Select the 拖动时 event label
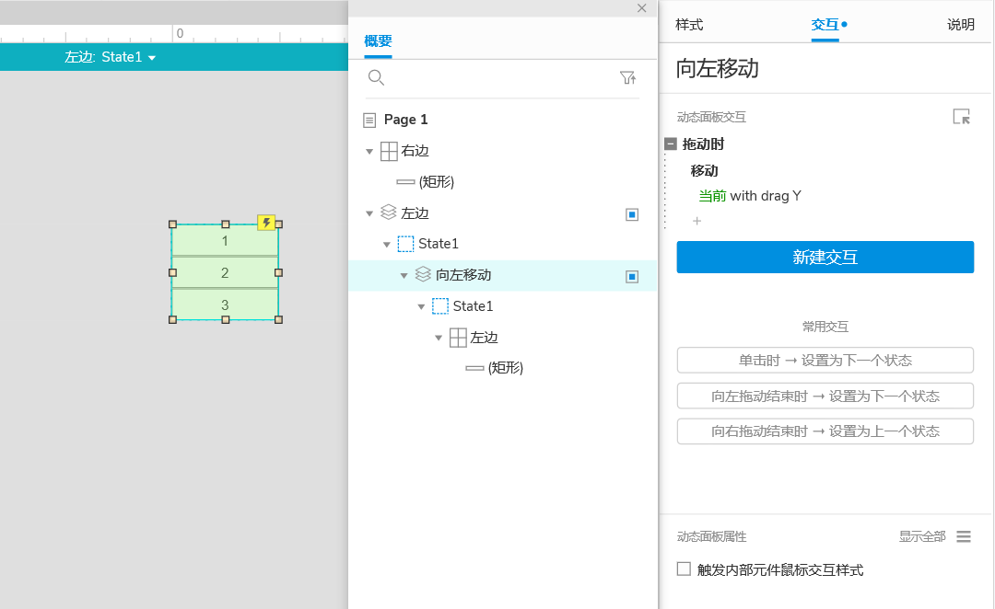This screenshot has height=609, width=995. 703,144
